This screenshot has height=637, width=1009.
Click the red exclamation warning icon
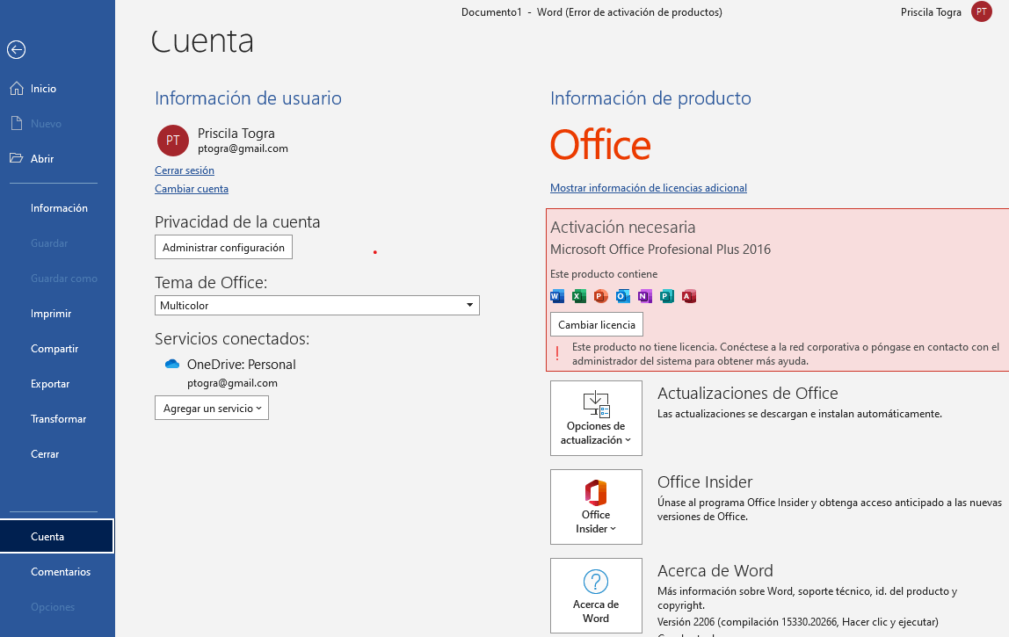[557, 353]
